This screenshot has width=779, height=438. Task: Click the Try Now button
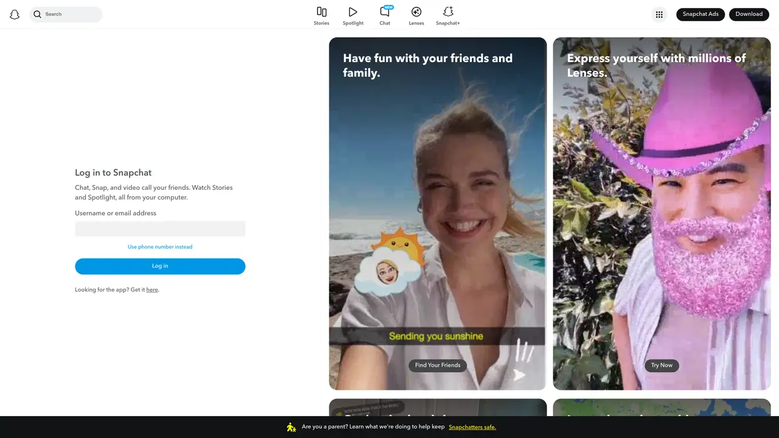click(x=662, y=365)
